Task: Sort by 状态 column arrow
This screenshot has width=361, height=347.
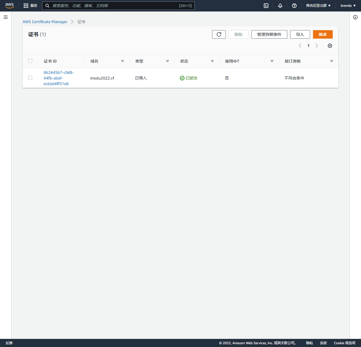Action: 212,61
